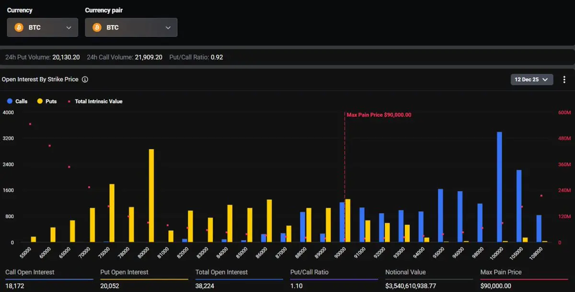Click the 24h Call Volume value
This screenshot has height=292, width=575.
pos(149,57)
